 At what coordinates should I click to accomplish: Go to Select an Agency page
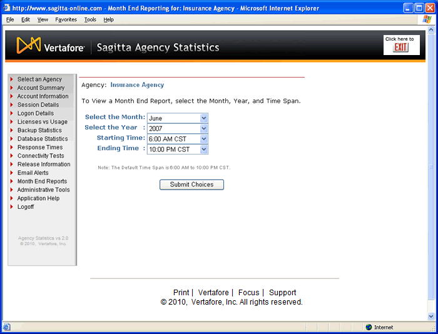pos(39,79)
